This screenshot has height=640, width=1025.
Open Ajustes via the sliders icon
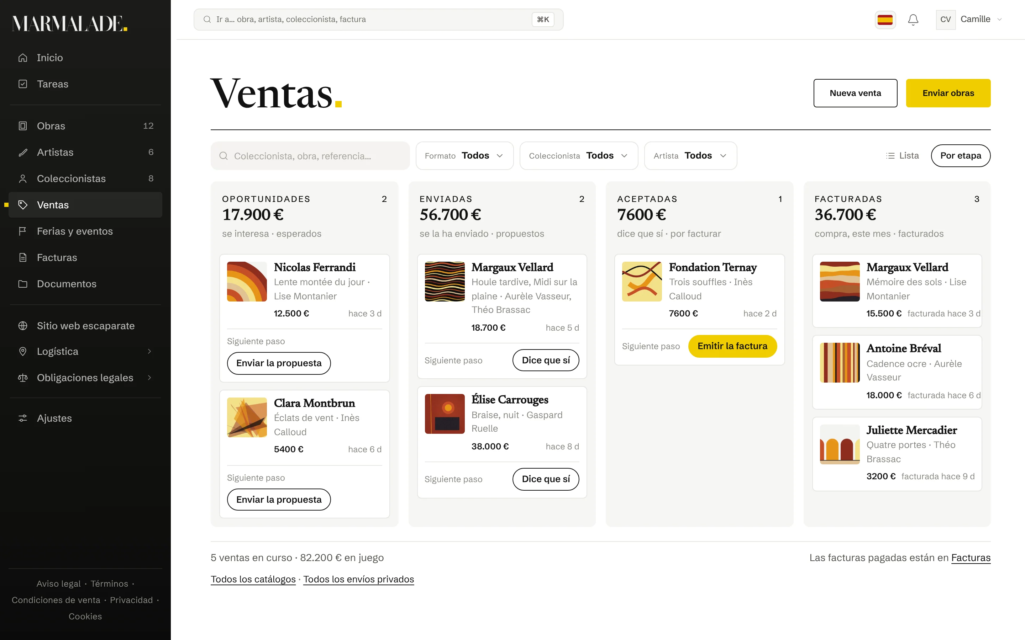(23, 418)
